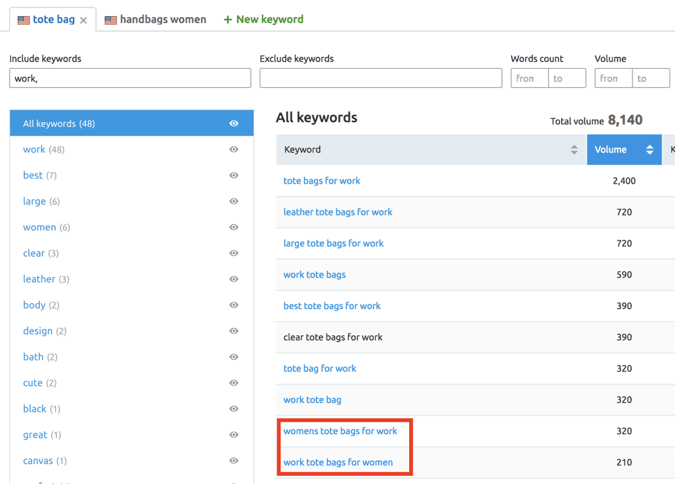Click the Words count to input field

pos(567,78)
